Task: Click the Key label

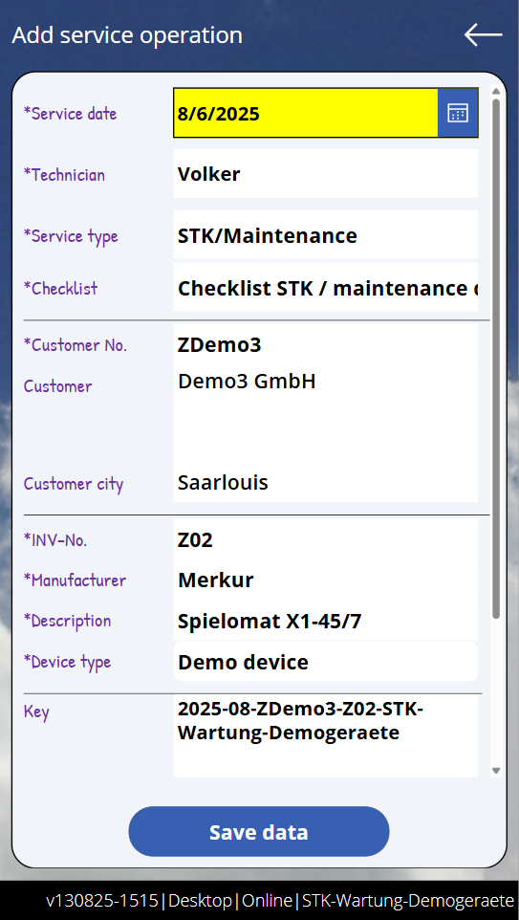Action: click(x=36, y=712)
